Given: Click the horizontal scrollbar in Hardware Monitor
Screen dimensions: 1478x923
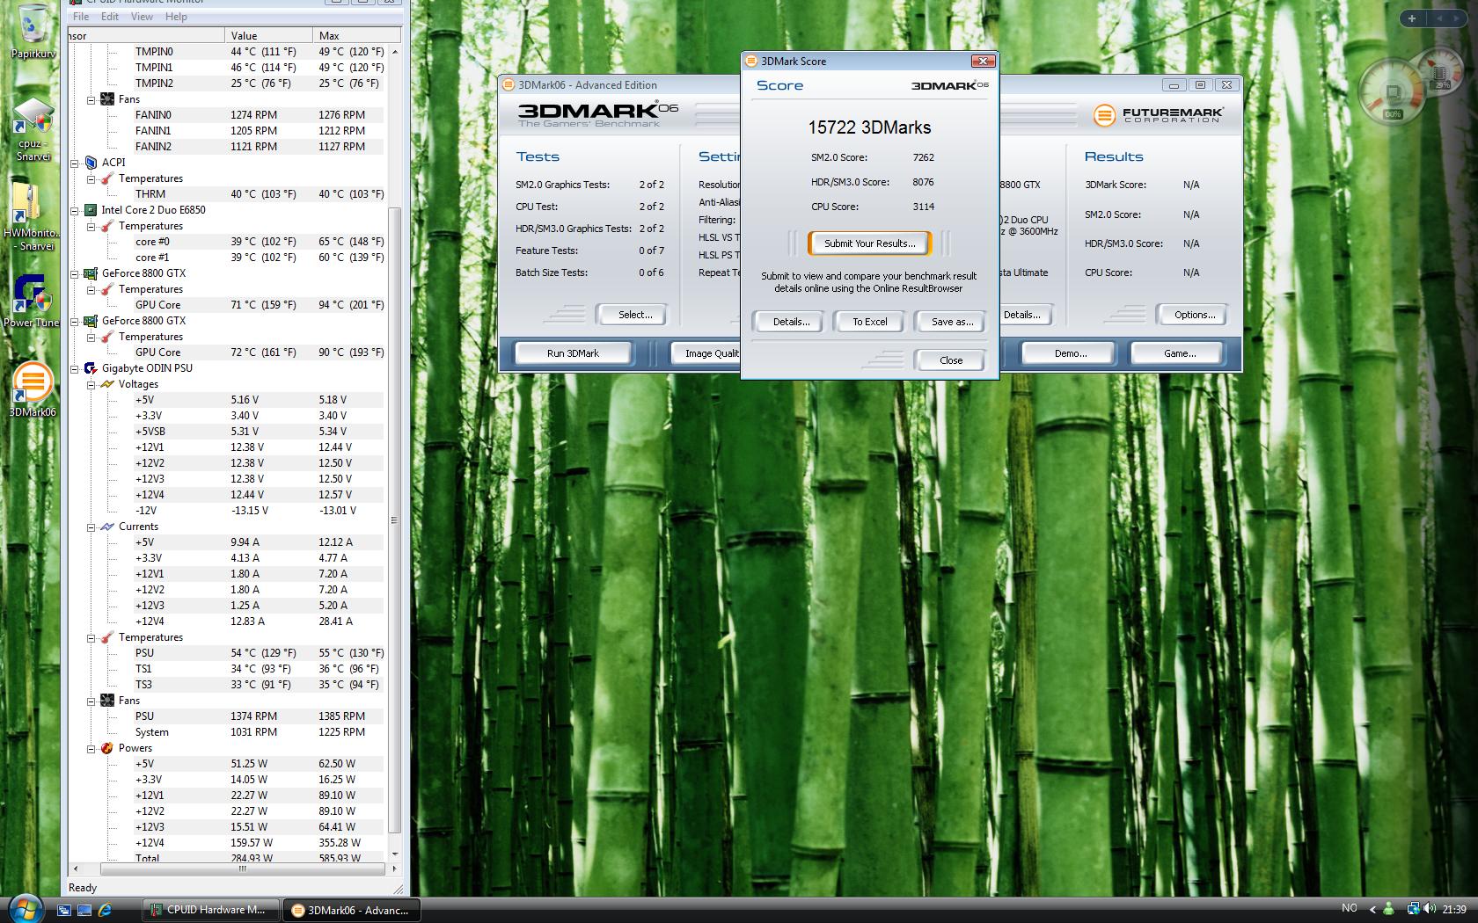Looking at the screenshot, I should tap(242, 869).
